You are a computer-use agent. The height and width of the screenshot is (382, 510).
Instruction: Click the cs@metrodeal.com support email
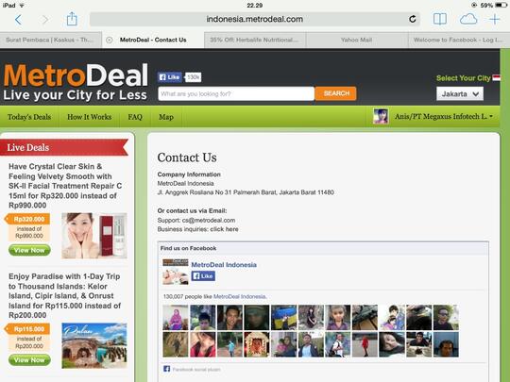[209, 220]
